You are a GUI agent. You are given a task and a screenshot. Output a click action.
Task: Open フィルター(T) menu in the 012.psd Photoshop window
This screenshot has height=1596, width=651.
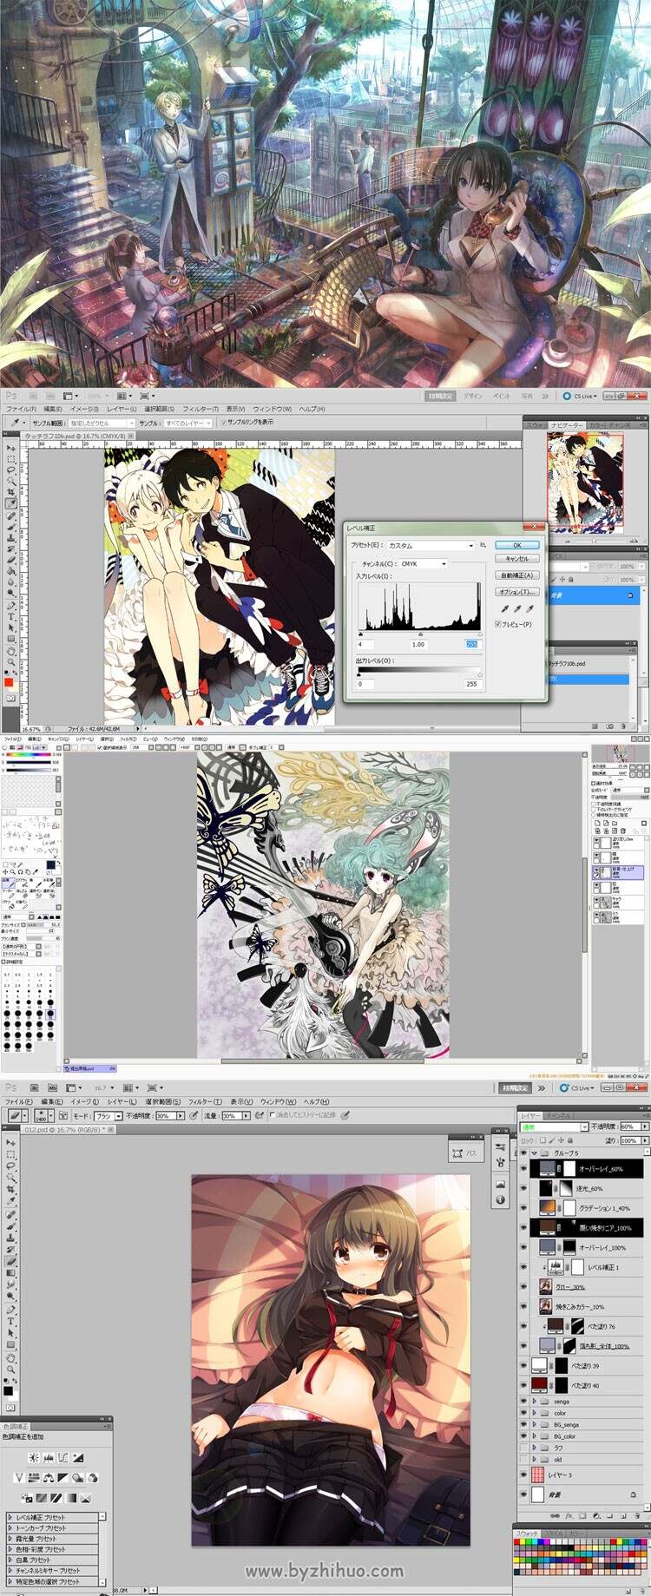tap(204, 1101)
